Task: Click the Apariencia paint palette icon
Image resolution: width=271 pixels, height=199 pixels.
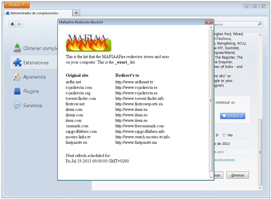Action: (17, 77)
